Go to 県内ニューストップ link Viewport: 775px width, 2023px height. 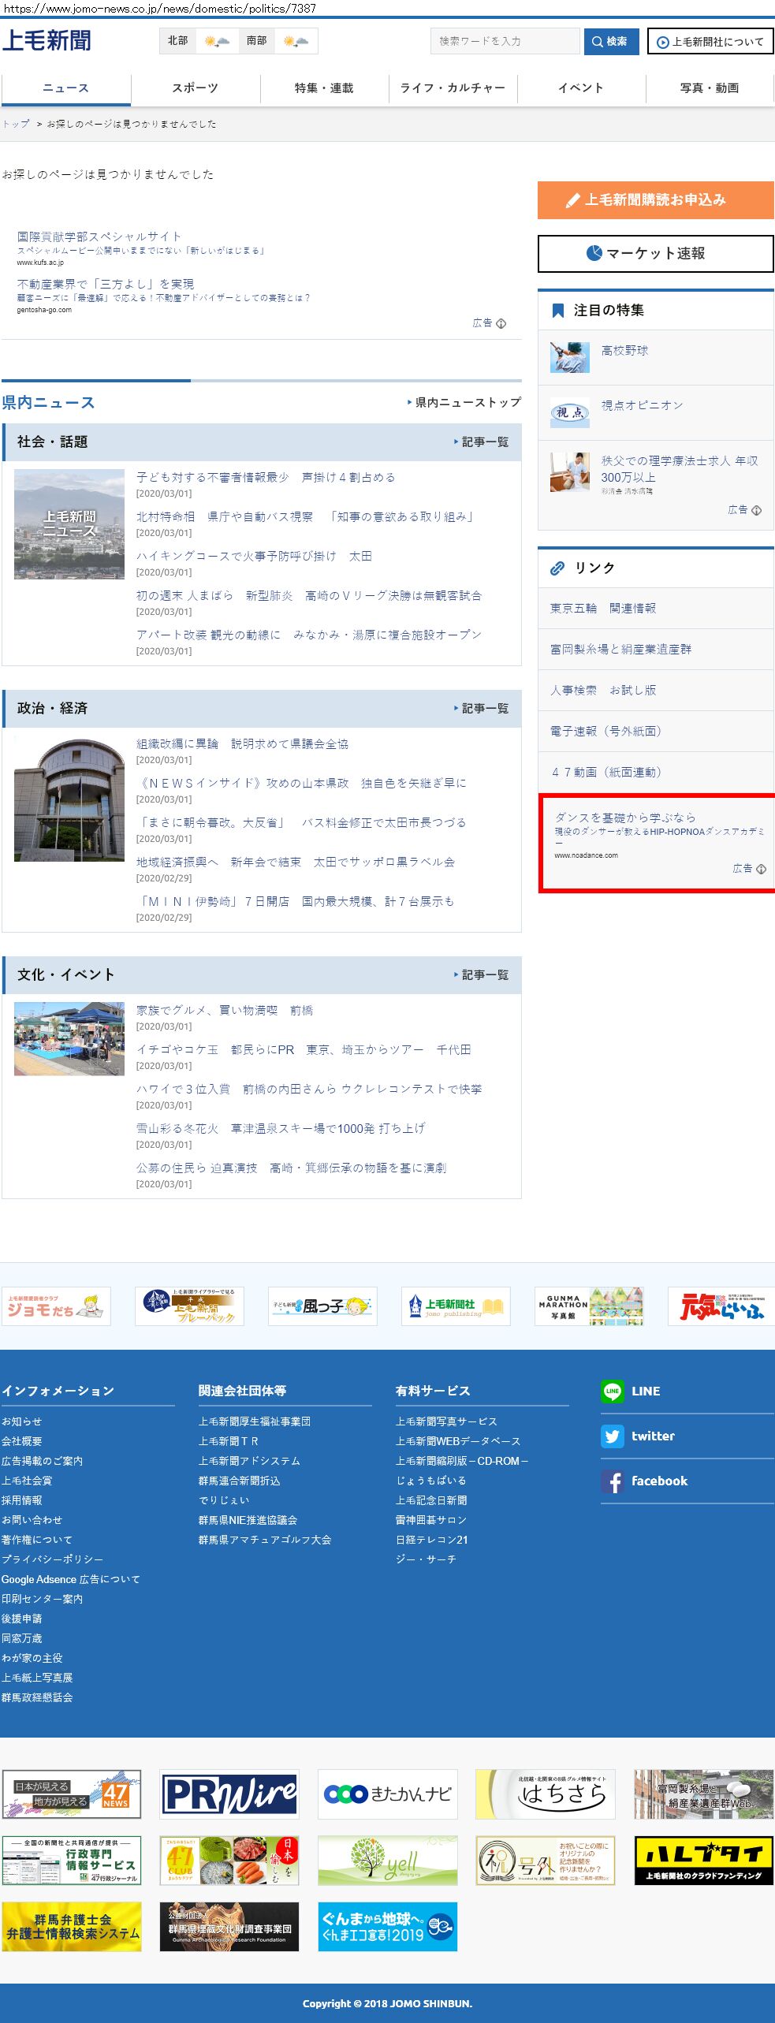(464, 402)
